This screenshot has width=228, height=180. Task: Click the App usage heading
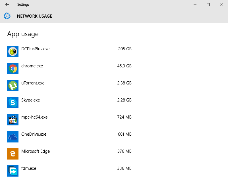(23, 34)
